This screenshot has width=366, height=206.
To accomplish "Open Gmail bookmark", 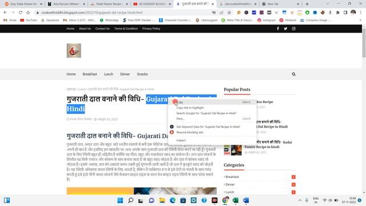I will click(x=10, y=20).
